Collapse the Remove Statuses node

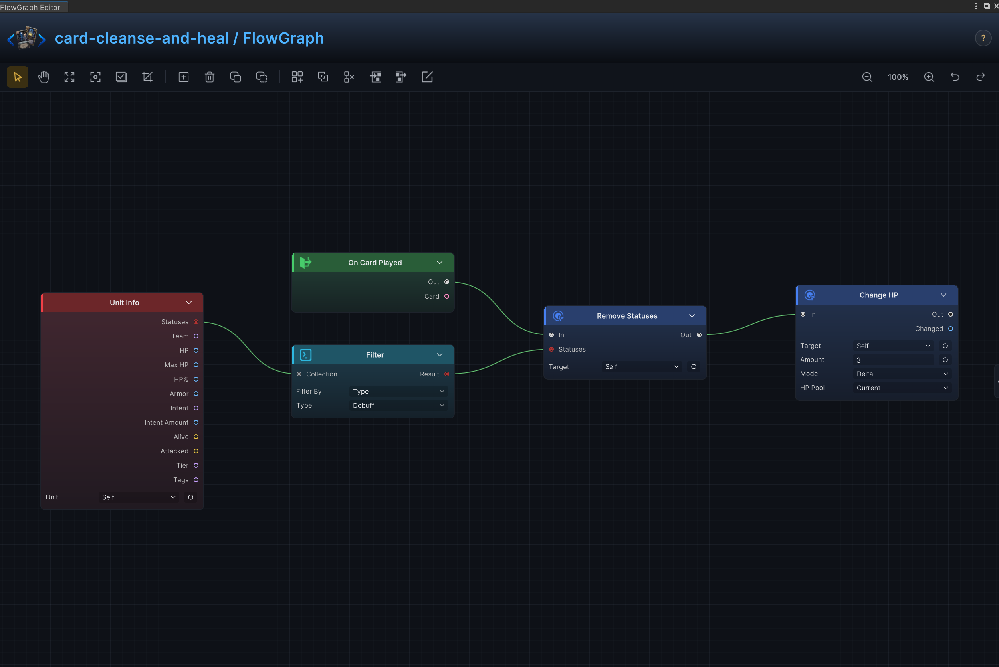coord(692,316)
